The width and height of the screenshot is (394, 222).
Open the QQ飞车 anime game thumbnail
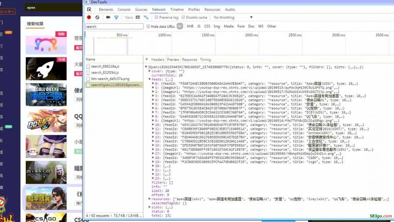pos(46,121)
